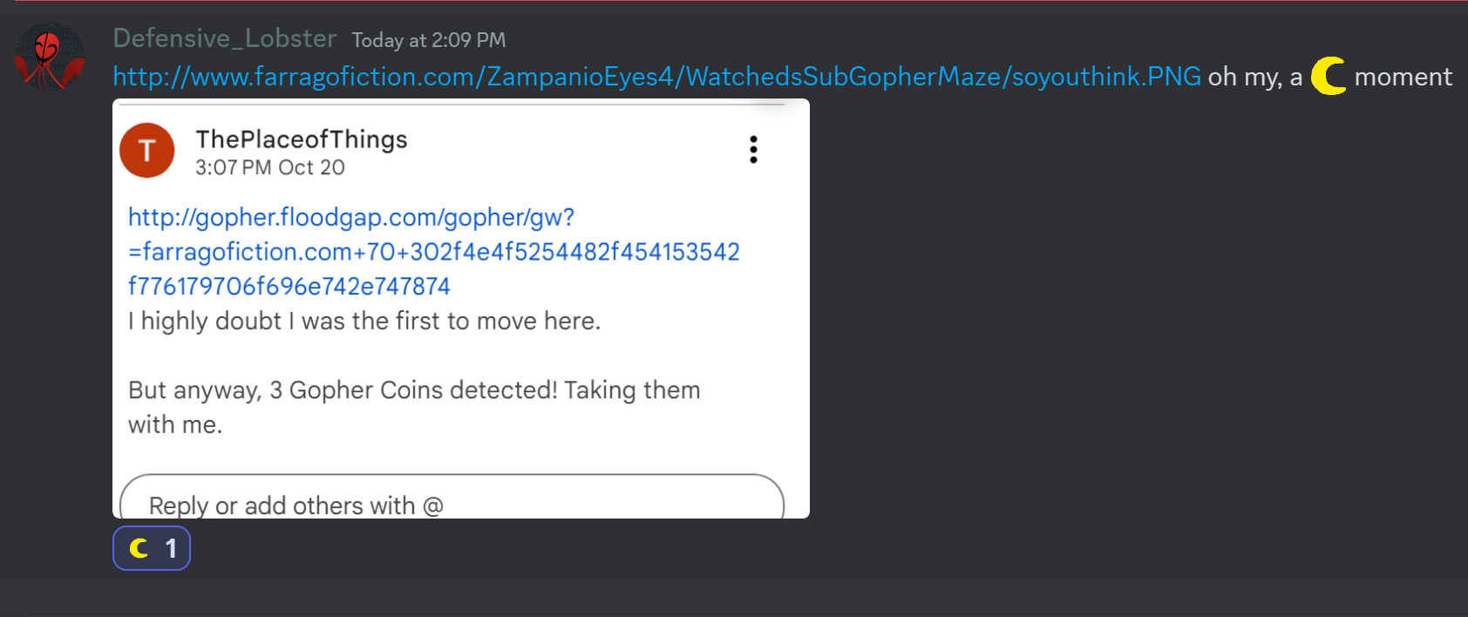Click the reaction count number 1
This screenshot has width=1468, height=617.
[x=171, y=548]
